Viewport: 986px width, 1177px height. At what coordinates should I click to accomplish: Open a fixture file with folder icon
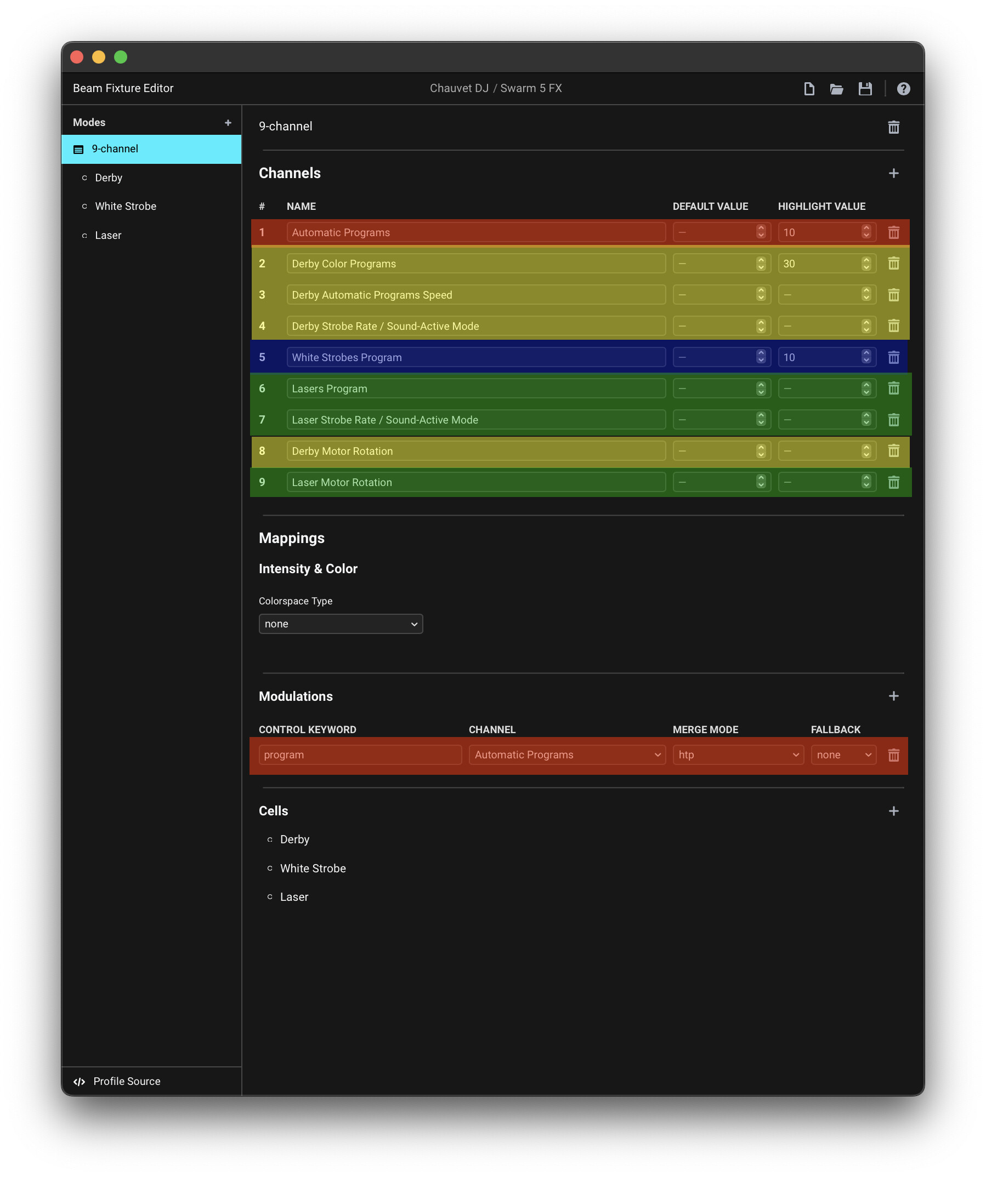836,89
